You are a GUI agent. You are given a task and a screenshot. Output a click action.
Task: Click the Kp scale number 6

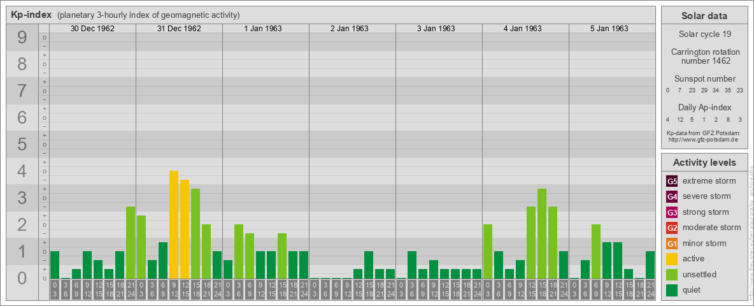tap(22, 117)
